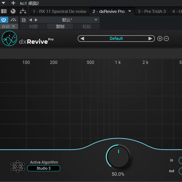
Task: Remove preset with circled minus icon
Action: (x=166, y=38)
